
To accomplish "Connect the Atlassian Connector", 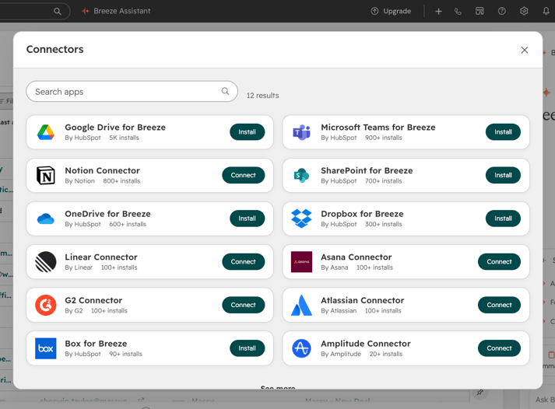I will [x=499, y=305].
